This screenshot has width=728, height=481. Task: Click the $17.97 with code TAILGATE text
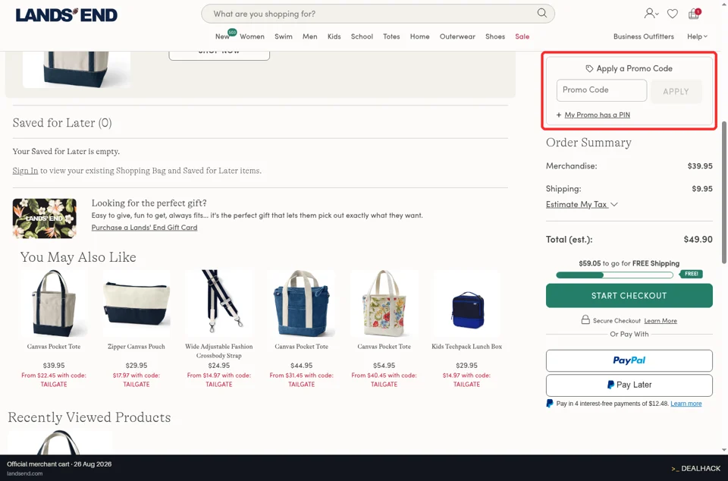click(x=136, y=380)
